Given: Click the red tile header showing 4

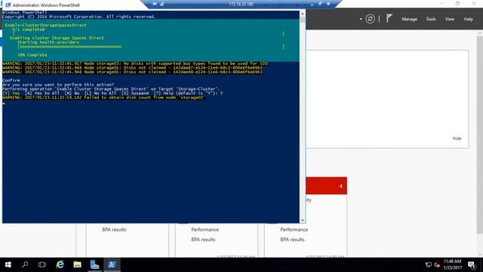Looking at the screenshot, I should tap(326, 186).
